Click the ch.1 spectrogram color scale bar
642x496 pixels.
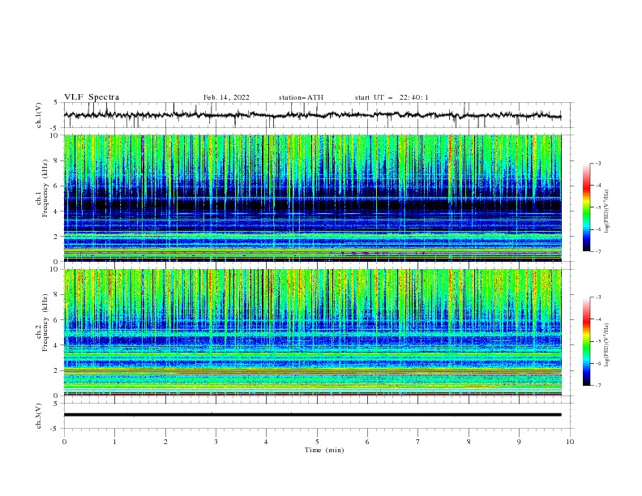point(587,207)
